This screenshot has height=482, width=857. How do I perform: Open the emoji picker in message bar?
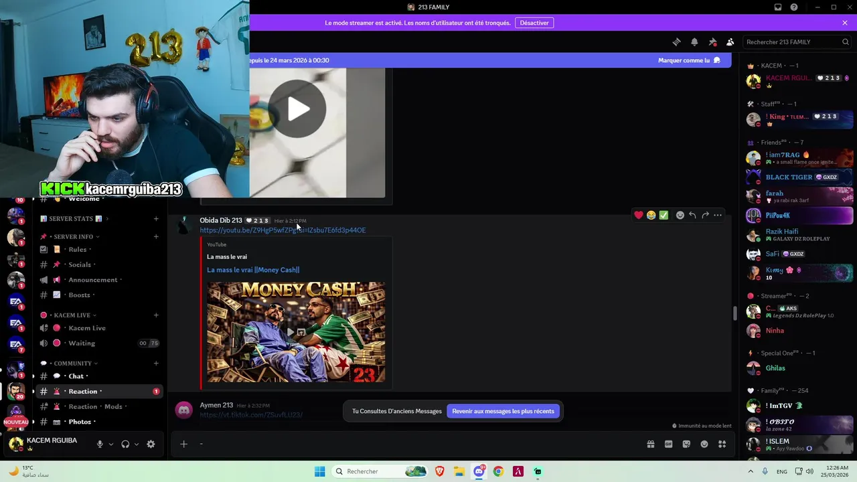(x=704, y=444)
